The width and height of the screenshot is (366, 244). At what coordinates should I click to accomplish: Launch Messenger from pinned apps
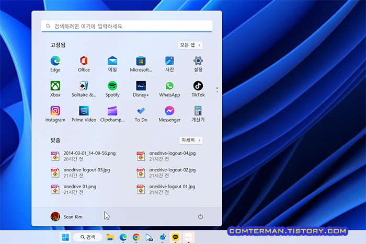[x=169, y=114]
